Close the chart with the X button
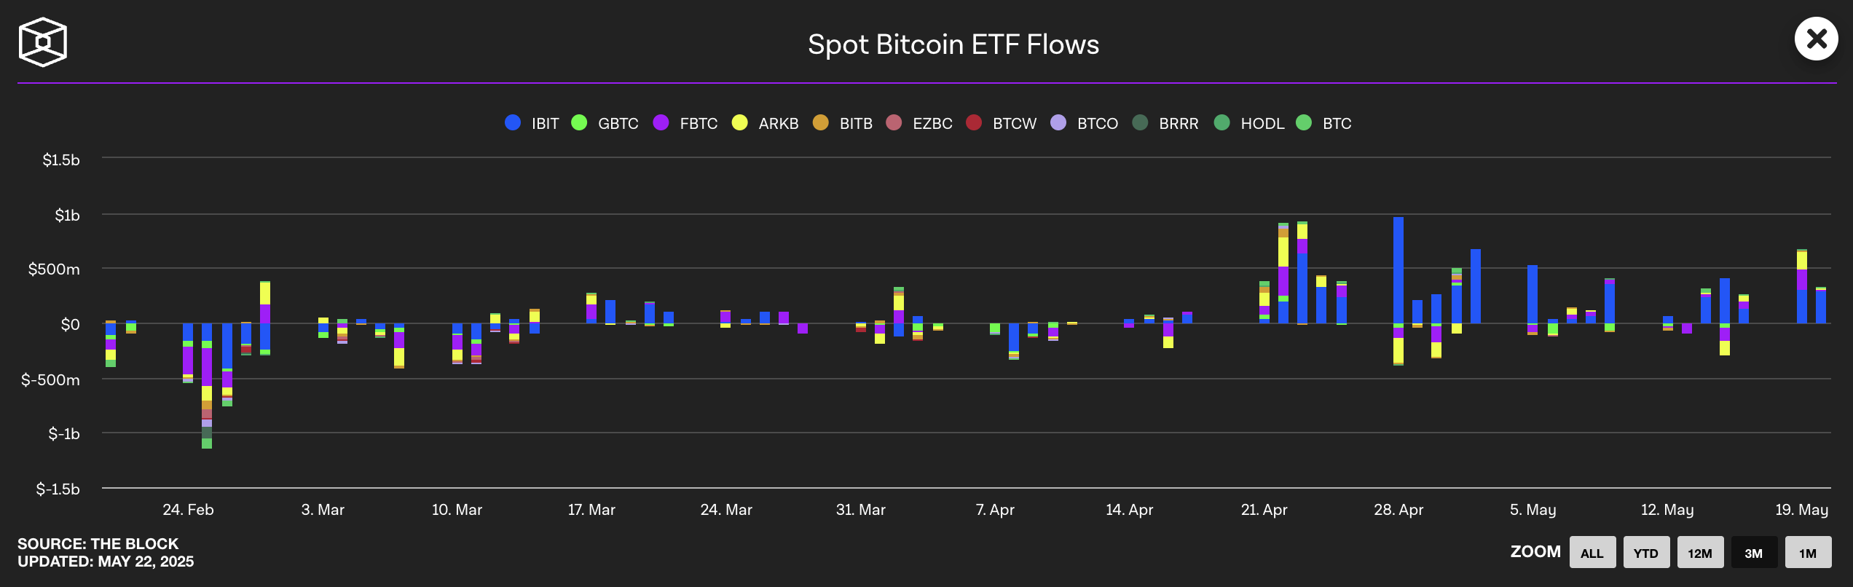This screenshot has width=1853, height=587. click(x=1816, y=39)
